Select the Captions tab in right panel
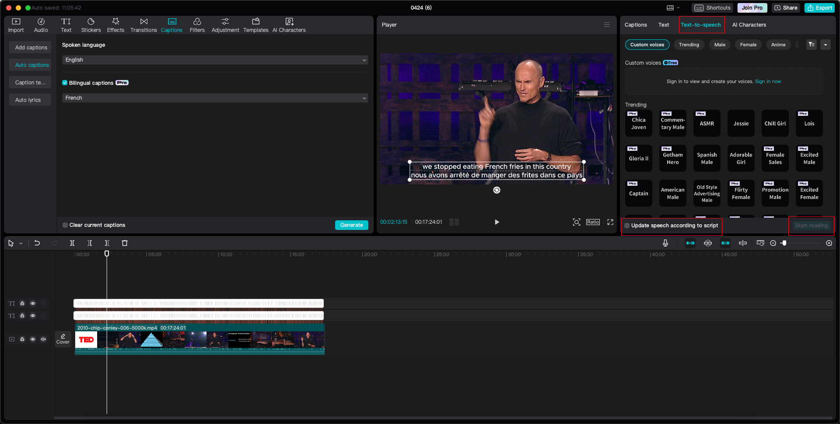 (x=635, y=25)
